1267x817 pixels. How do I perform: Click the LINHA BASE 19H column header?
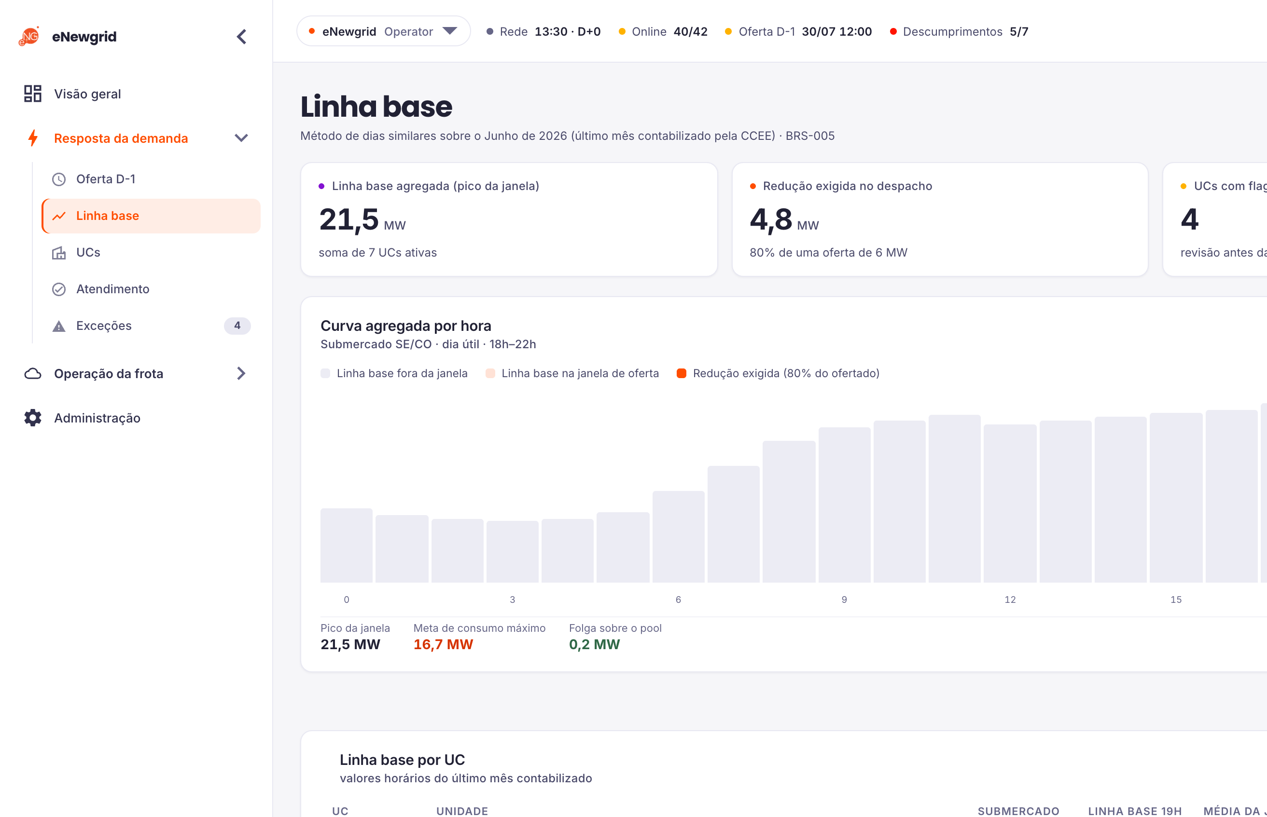pos(1135,811)
